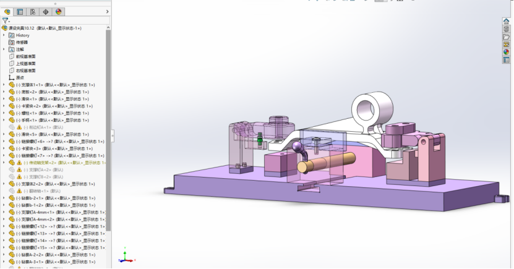The height and width of the screenshot is (269, 514).
Task: Click the filter search input field
Action: click(61, 20)
